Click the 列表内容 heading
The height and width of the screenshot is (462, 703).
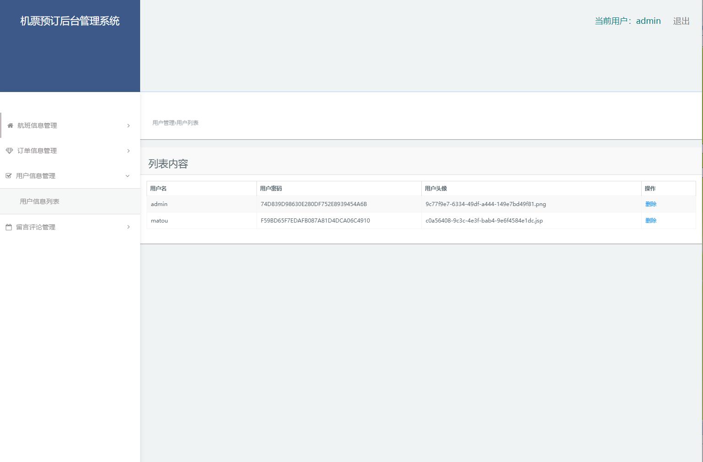[168, 164]
